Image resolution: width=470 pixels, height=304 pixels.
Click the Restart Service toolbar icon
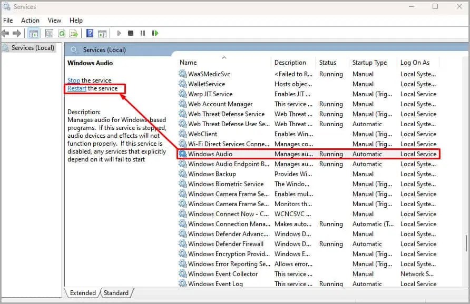[155, 33]
